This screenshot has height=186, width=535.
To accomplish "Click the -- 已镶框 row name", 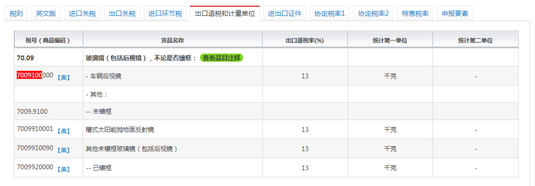I will [x=99, y=168].
